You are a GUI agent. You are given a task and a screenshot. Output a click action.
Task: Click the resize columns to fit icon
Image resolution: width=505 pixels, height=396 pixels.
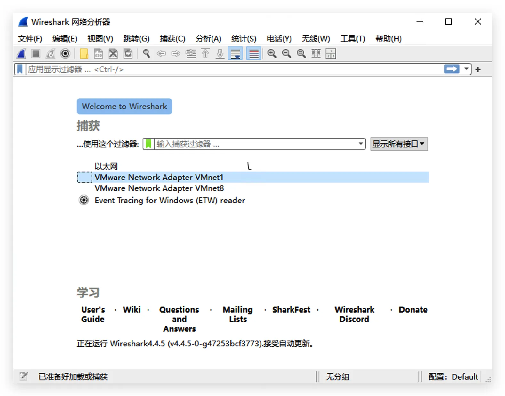tap(316, 53)
